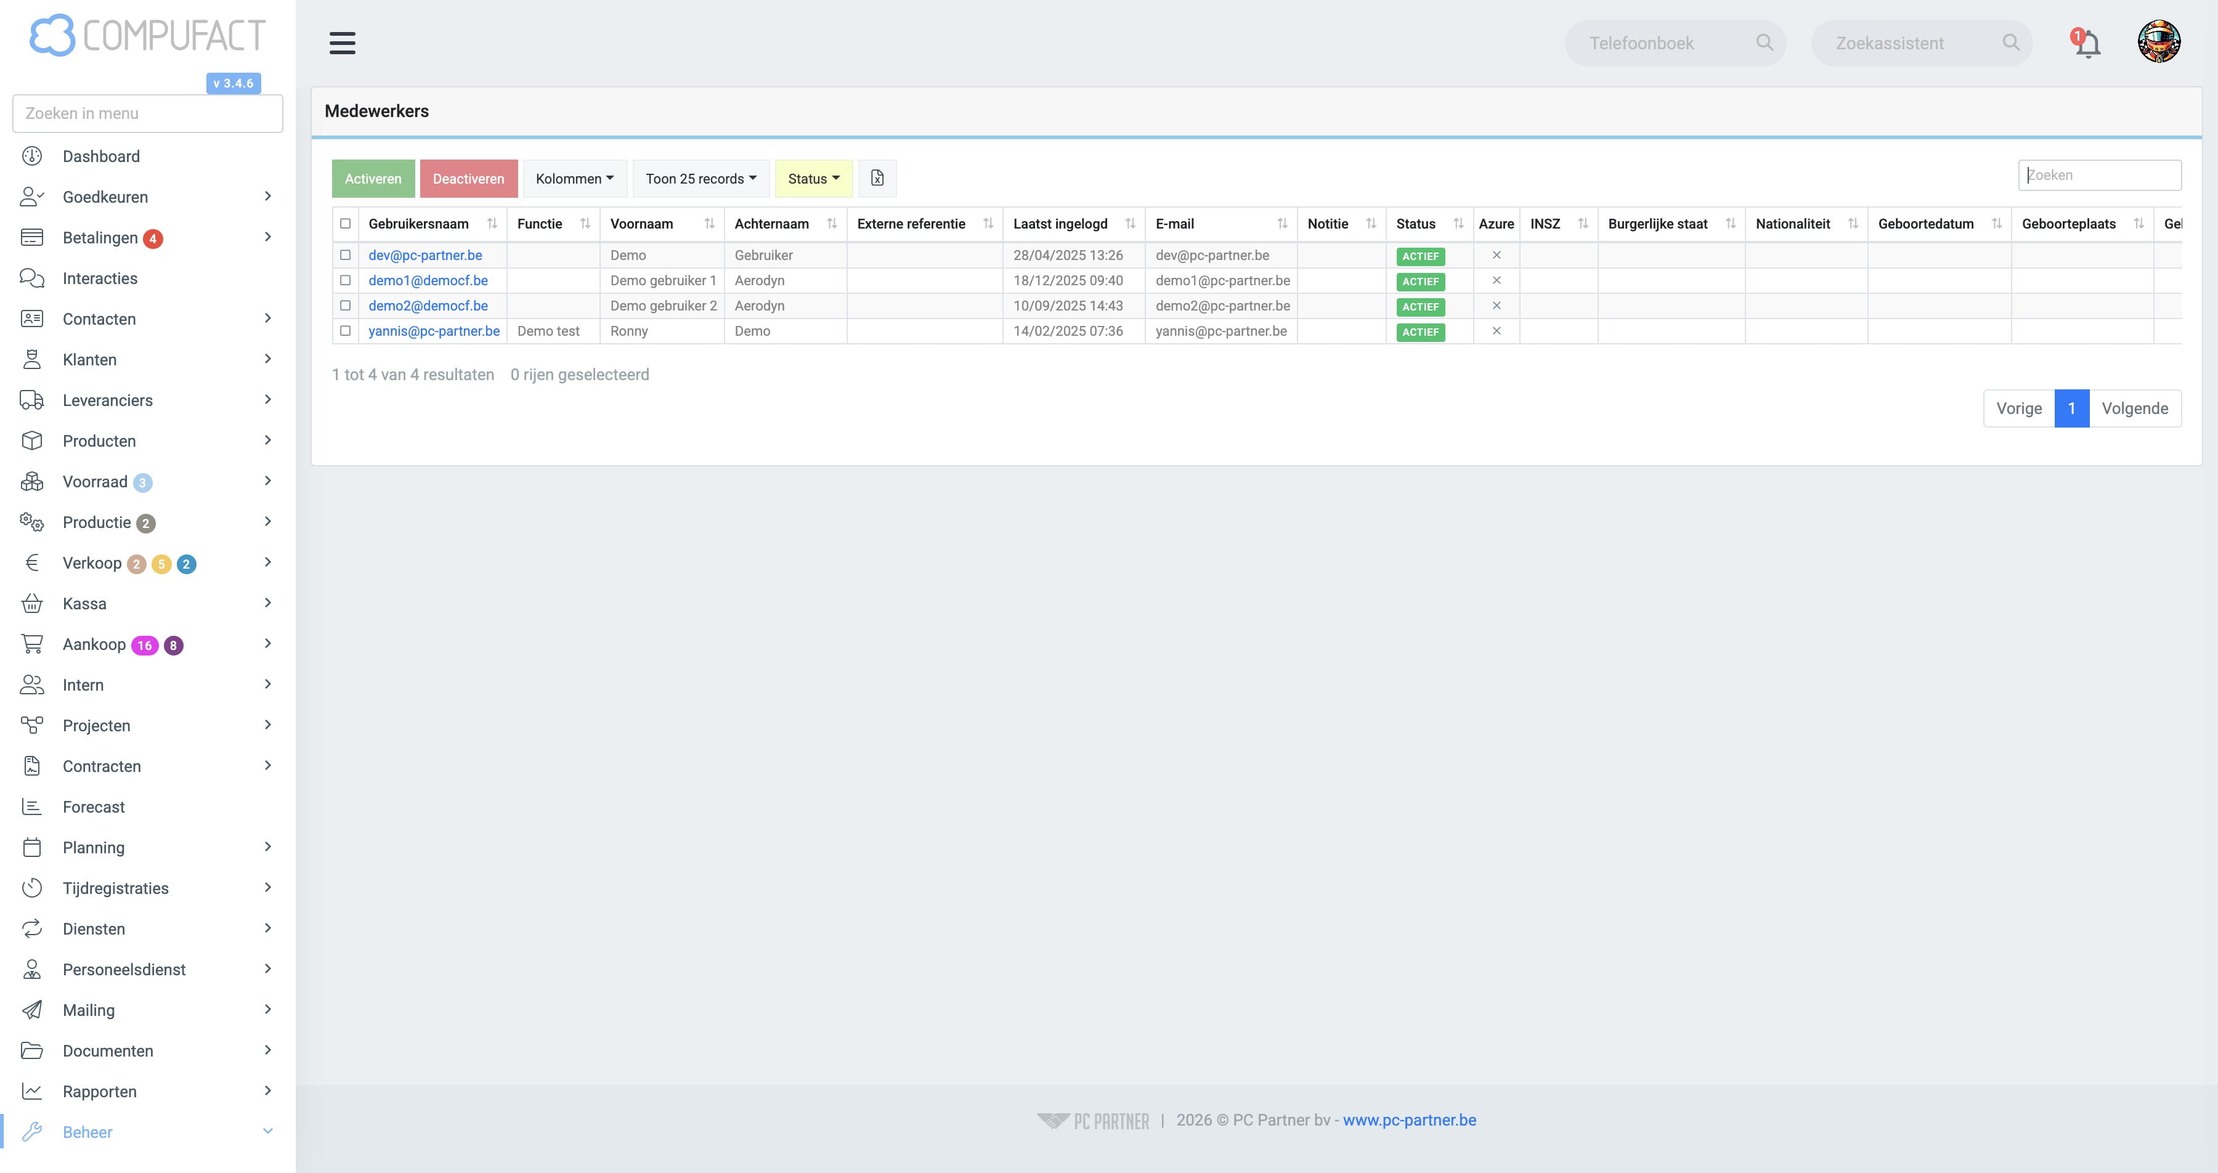Click the Activeren button
This screenshot has width=2218, height=1173.
click(373, 178)
